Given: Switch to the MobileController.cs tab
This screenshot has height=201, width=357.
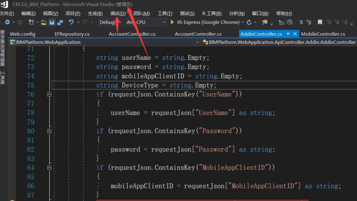Looking at the screenshot, I should 323,34.
